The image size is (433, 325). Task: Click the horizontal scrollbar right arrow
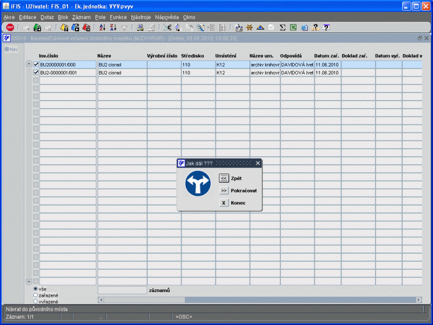click(419, 300)
